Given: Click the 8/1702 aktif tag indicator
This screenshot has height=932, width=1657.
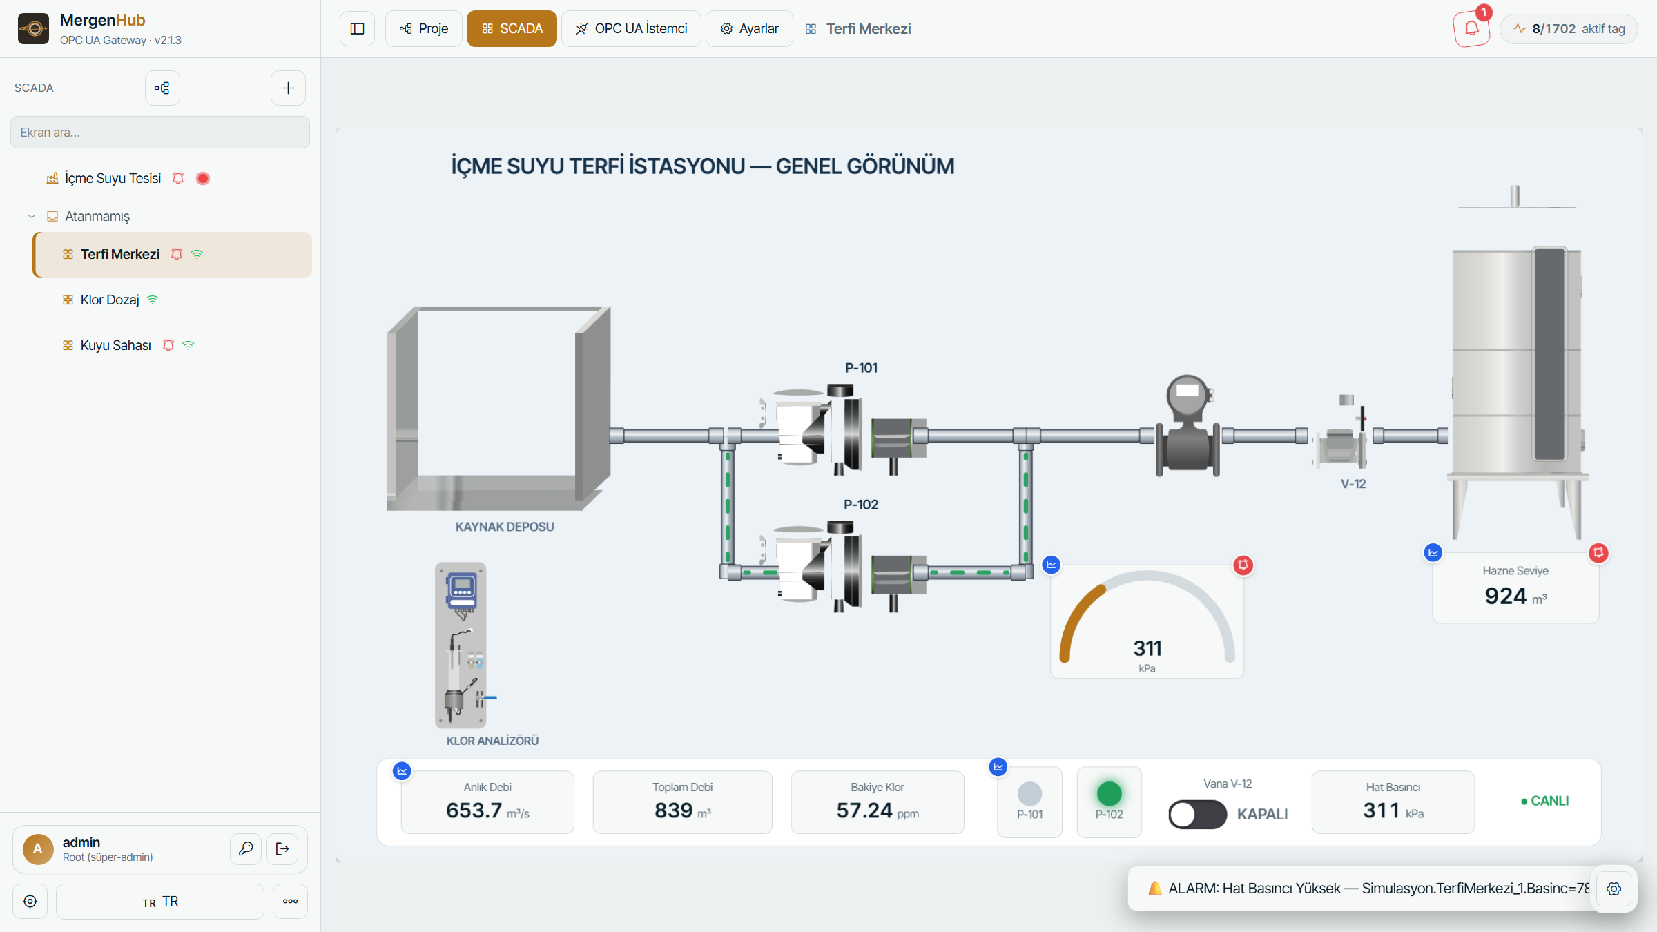Looking at the screenshot, I should click(x=1569, y=28).
